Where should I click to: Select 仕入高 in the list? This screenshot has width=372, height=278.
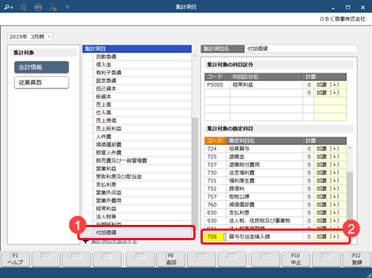click(137, 113)
